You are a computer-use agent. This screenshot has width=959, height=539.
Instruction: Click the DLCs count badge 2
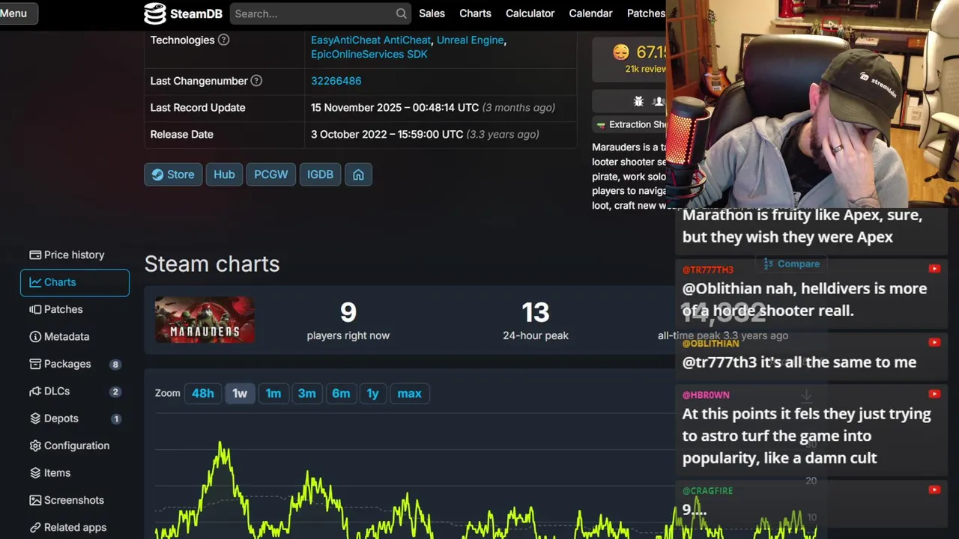click(115, 392)
